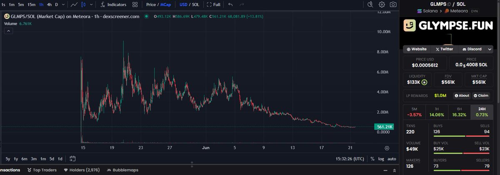Image resolution: width=500 pixels, height=175 pixels.
Task: Expand more social links chevron
Action: [490, 49]
